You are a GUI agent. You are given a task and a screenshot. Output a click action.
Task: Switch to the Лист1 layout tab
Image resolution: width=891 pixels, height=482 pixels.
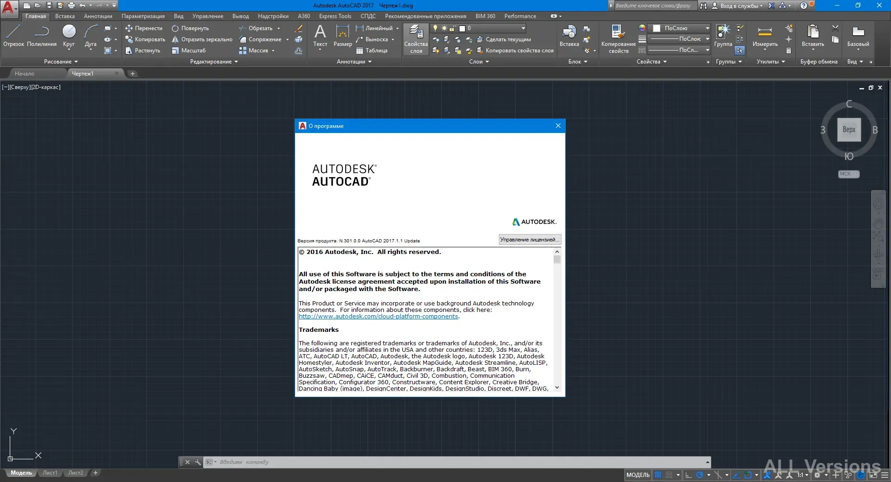(x=50, y=473)
